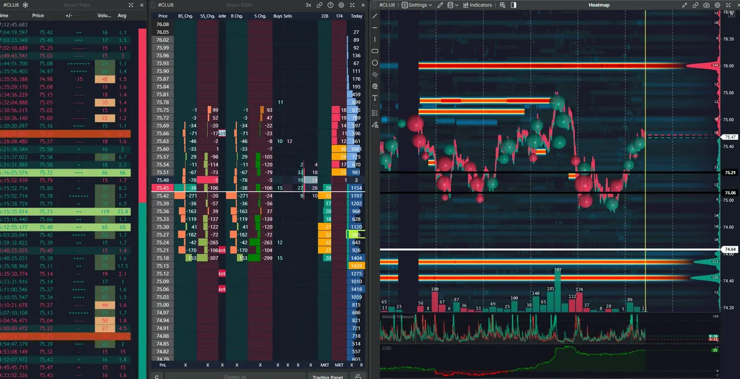Select the trend line drawing tool

[375, 16]
